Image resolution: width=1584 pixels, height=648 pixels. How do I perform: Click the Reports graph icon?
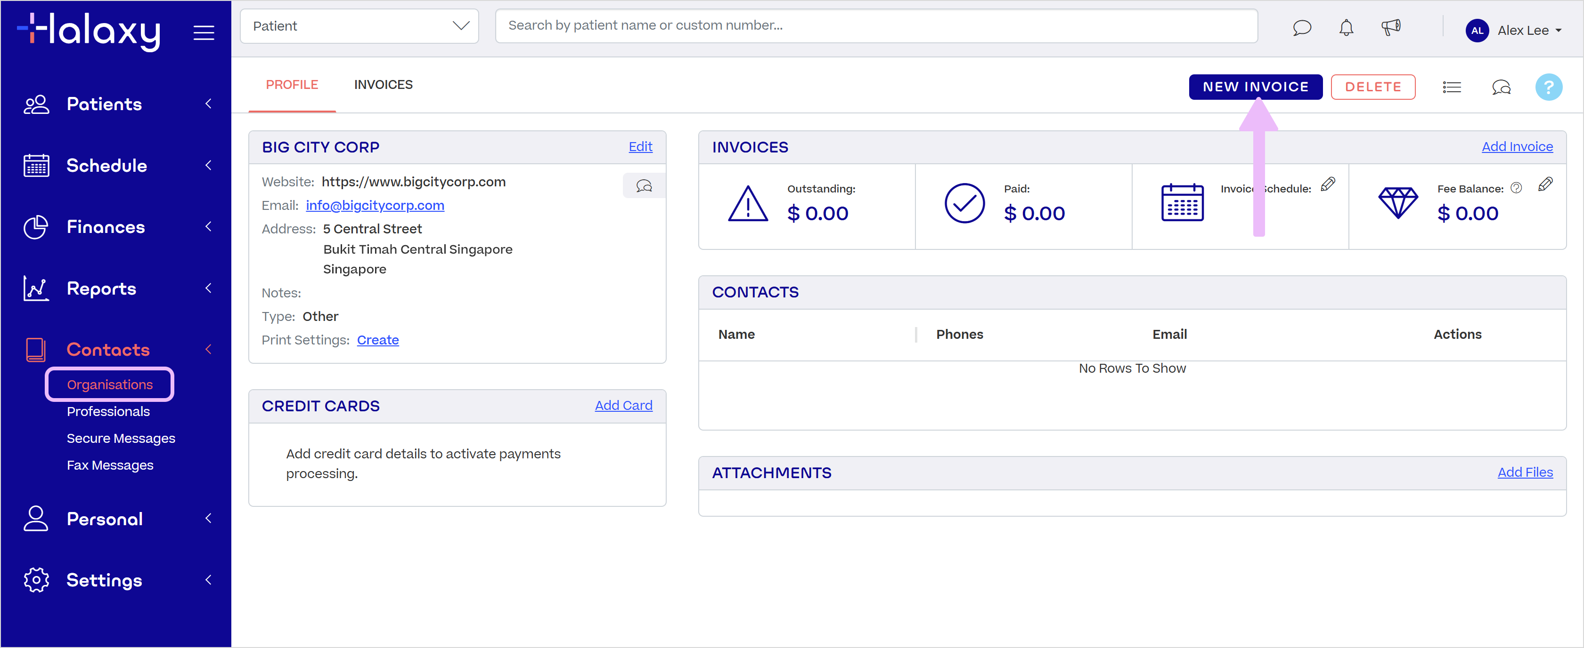point(36,288)
